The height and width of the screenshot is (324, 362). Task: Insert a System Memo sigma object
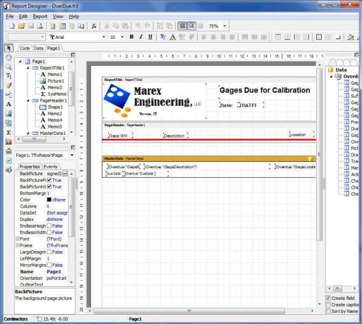coord(9,132)
